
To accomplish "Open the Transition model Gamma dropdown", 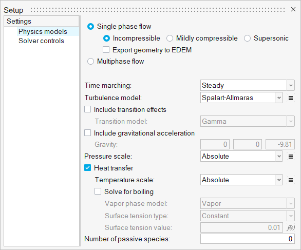I will tap(248, 121).
